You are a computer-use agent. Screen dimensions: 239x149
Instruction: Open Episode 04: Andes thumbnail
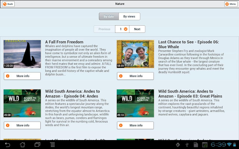click(22, 103)
